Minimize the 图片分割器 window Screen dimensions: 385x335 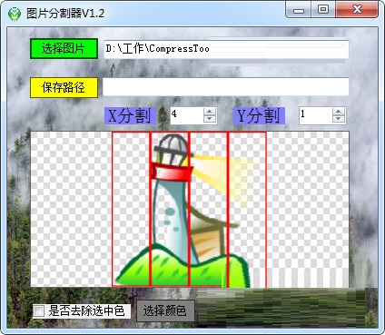299,10
